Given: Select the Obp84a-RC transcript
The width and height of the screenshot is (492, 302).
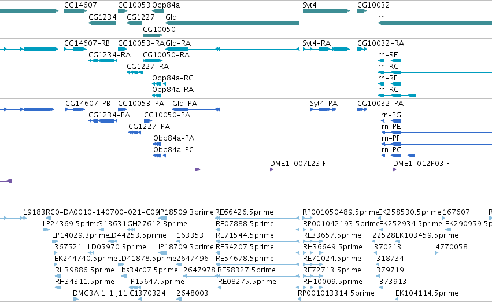Looking at the screenshot, I should coord(159,84).
